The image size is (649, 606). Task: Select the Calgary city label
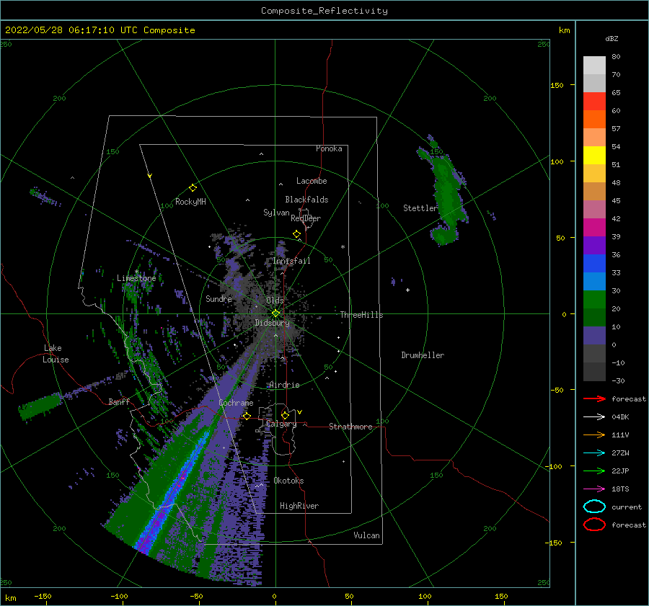(281, 424)
